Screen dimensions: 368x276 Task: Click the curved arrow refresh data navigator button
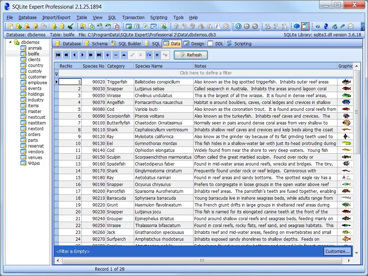click(x=149, y=55)
